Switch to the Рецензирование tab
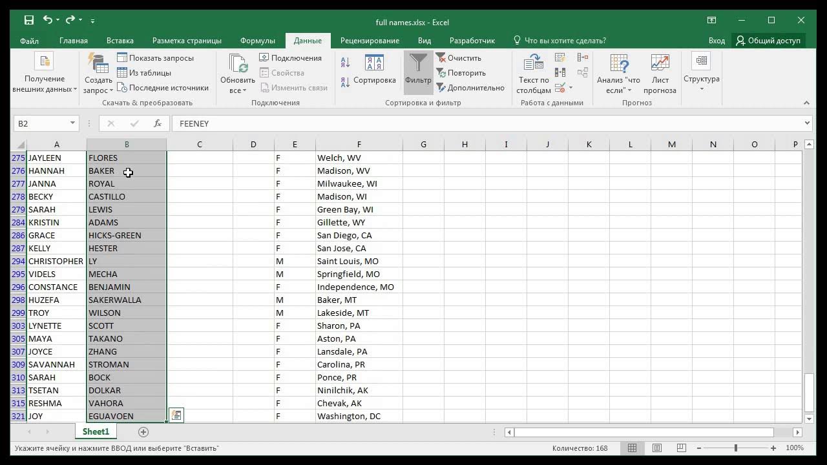The width and height of the screenshot is (827, 465). click(370, 41)
